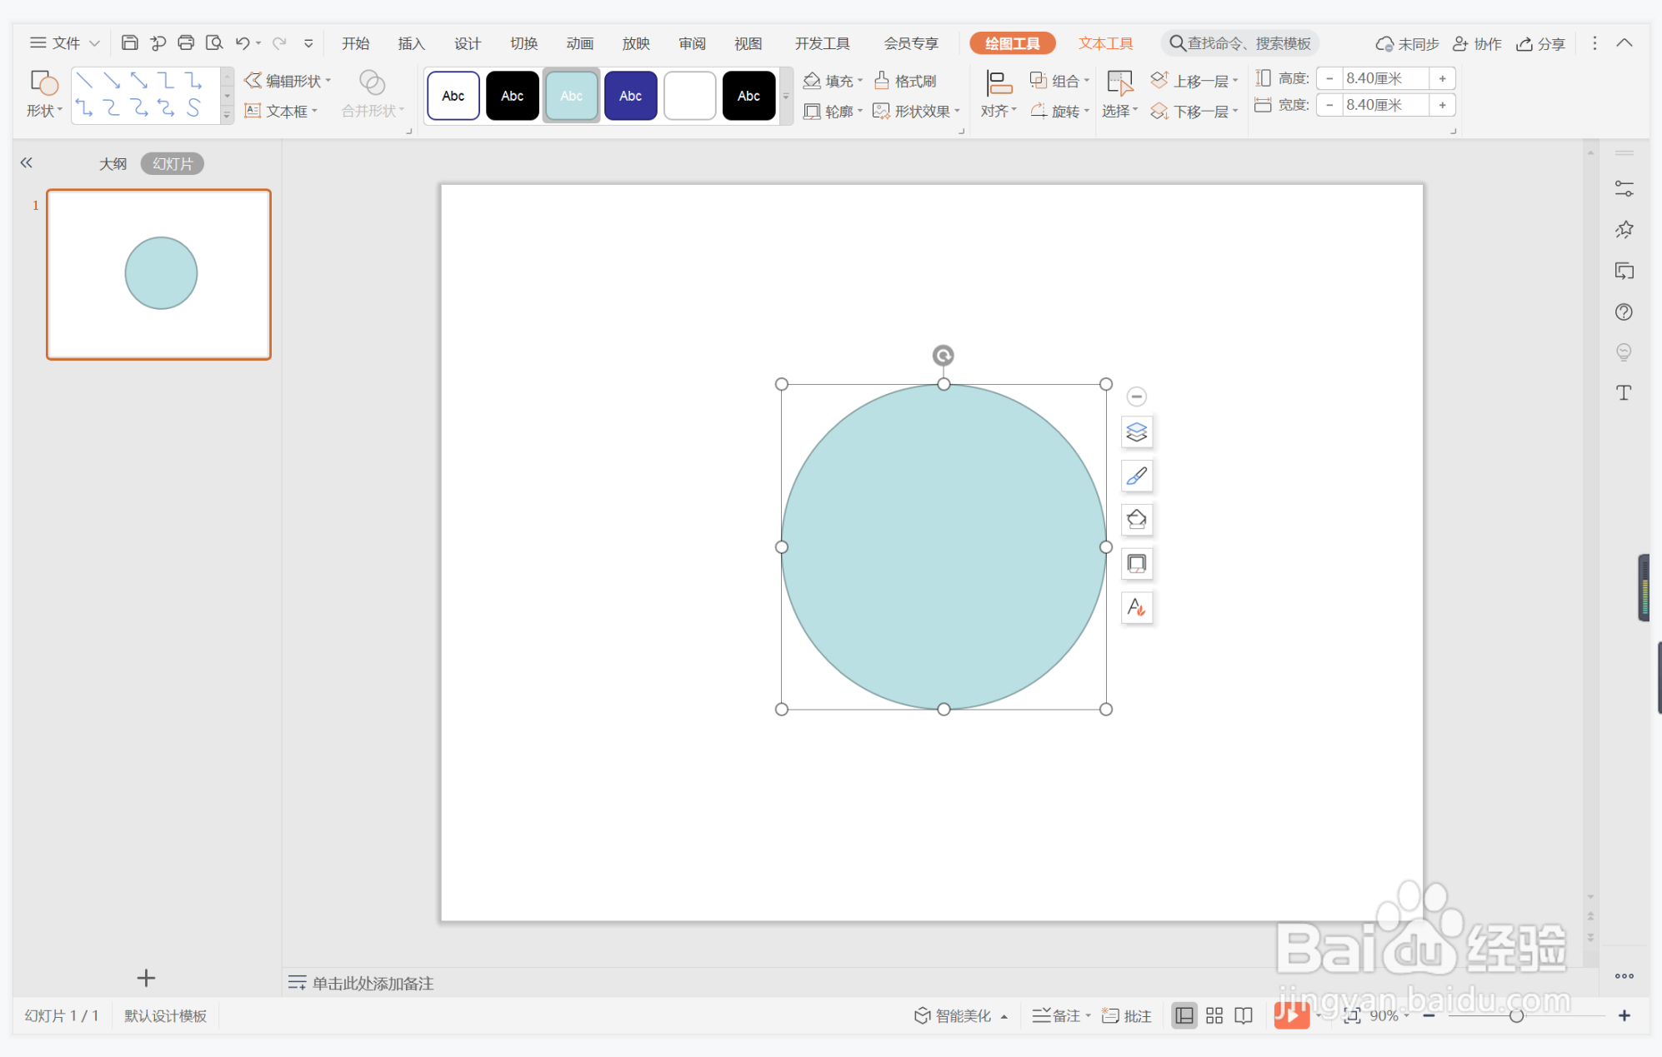Toggle the notes pane via 备注
Screen dimensions: 1662x1057
pyautogui.click(x=1061, y=1015)
